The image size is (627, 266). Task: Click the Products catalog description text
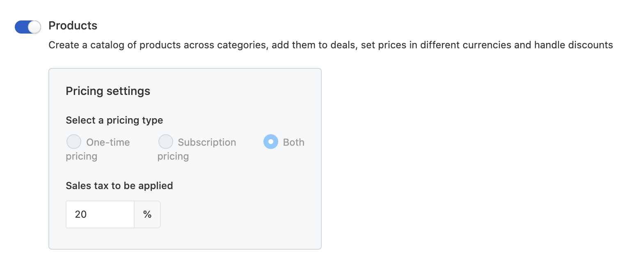point(330,45)
